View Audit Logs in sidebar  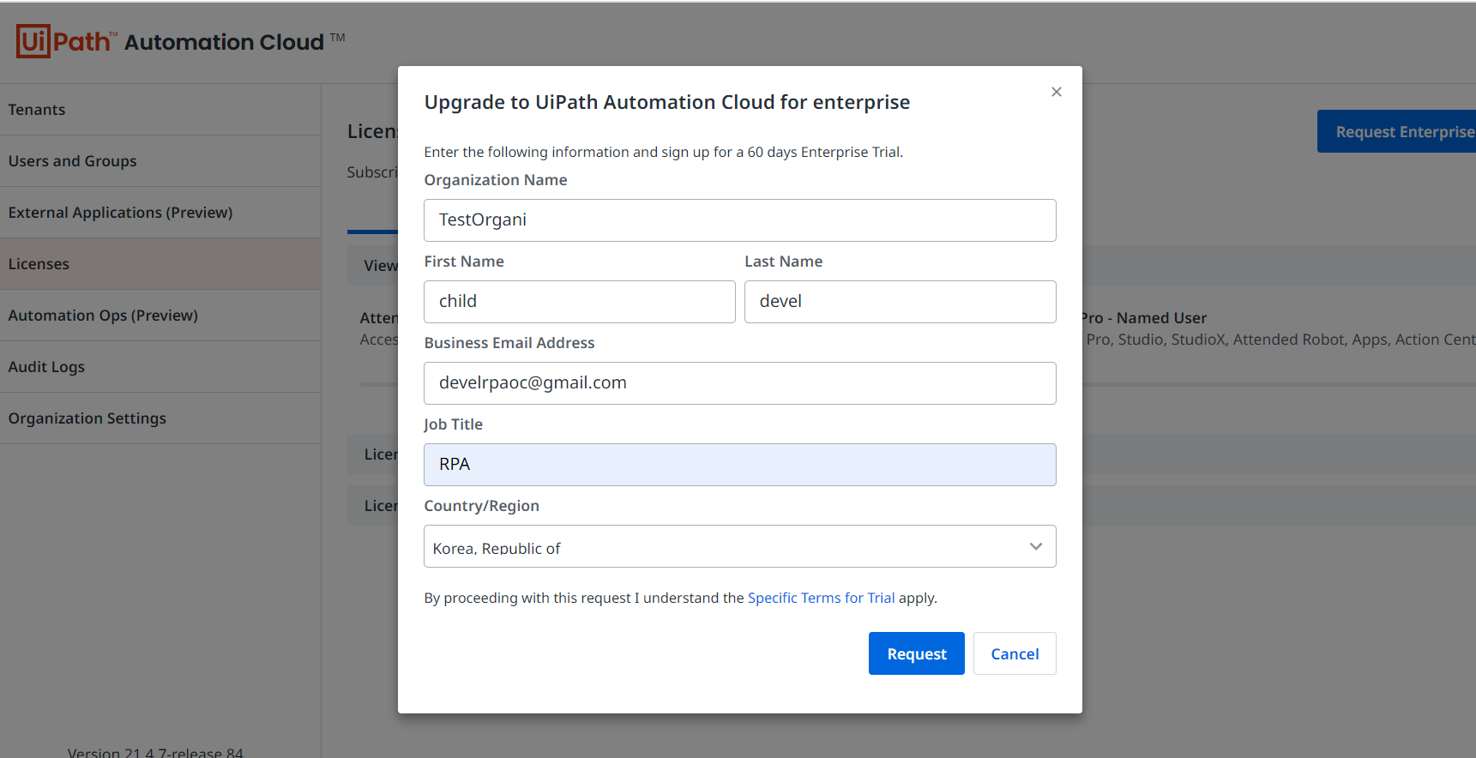pyautogui.click(x=160, y=367)
